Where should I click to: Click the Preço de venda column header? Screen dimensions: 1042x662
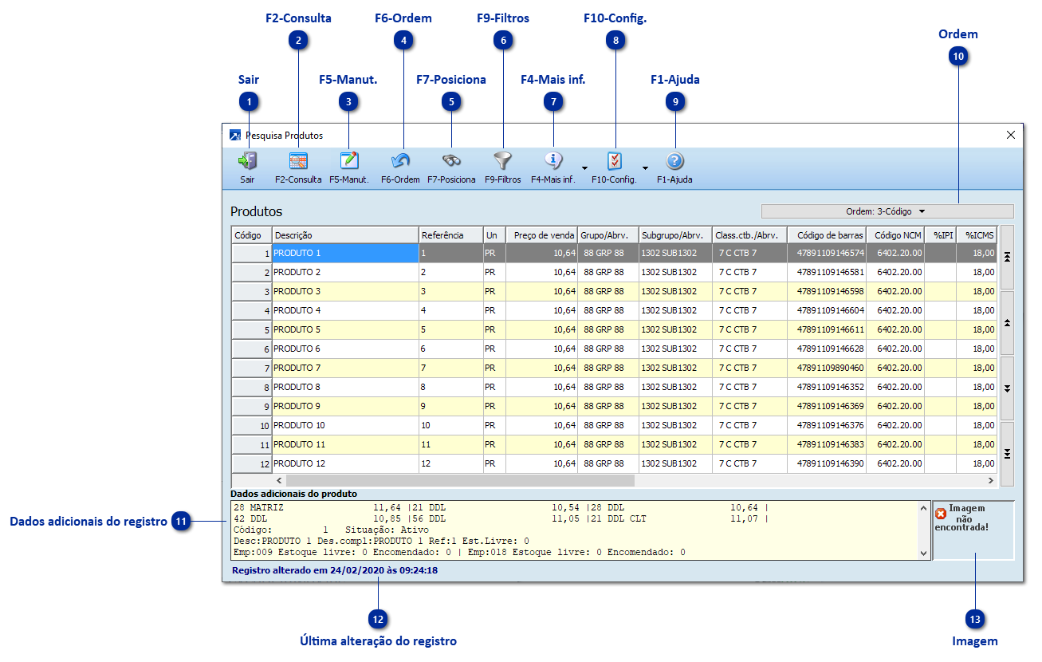coord(541,235)
